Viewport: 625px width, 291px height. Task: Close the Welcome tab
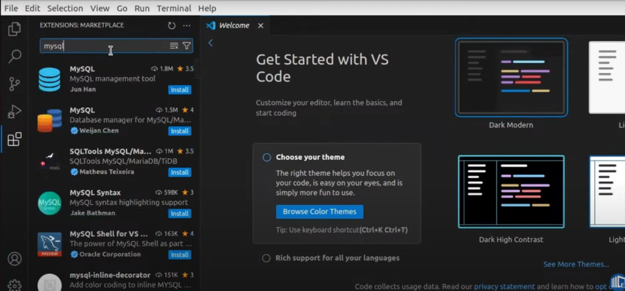(x=261, y=26)
